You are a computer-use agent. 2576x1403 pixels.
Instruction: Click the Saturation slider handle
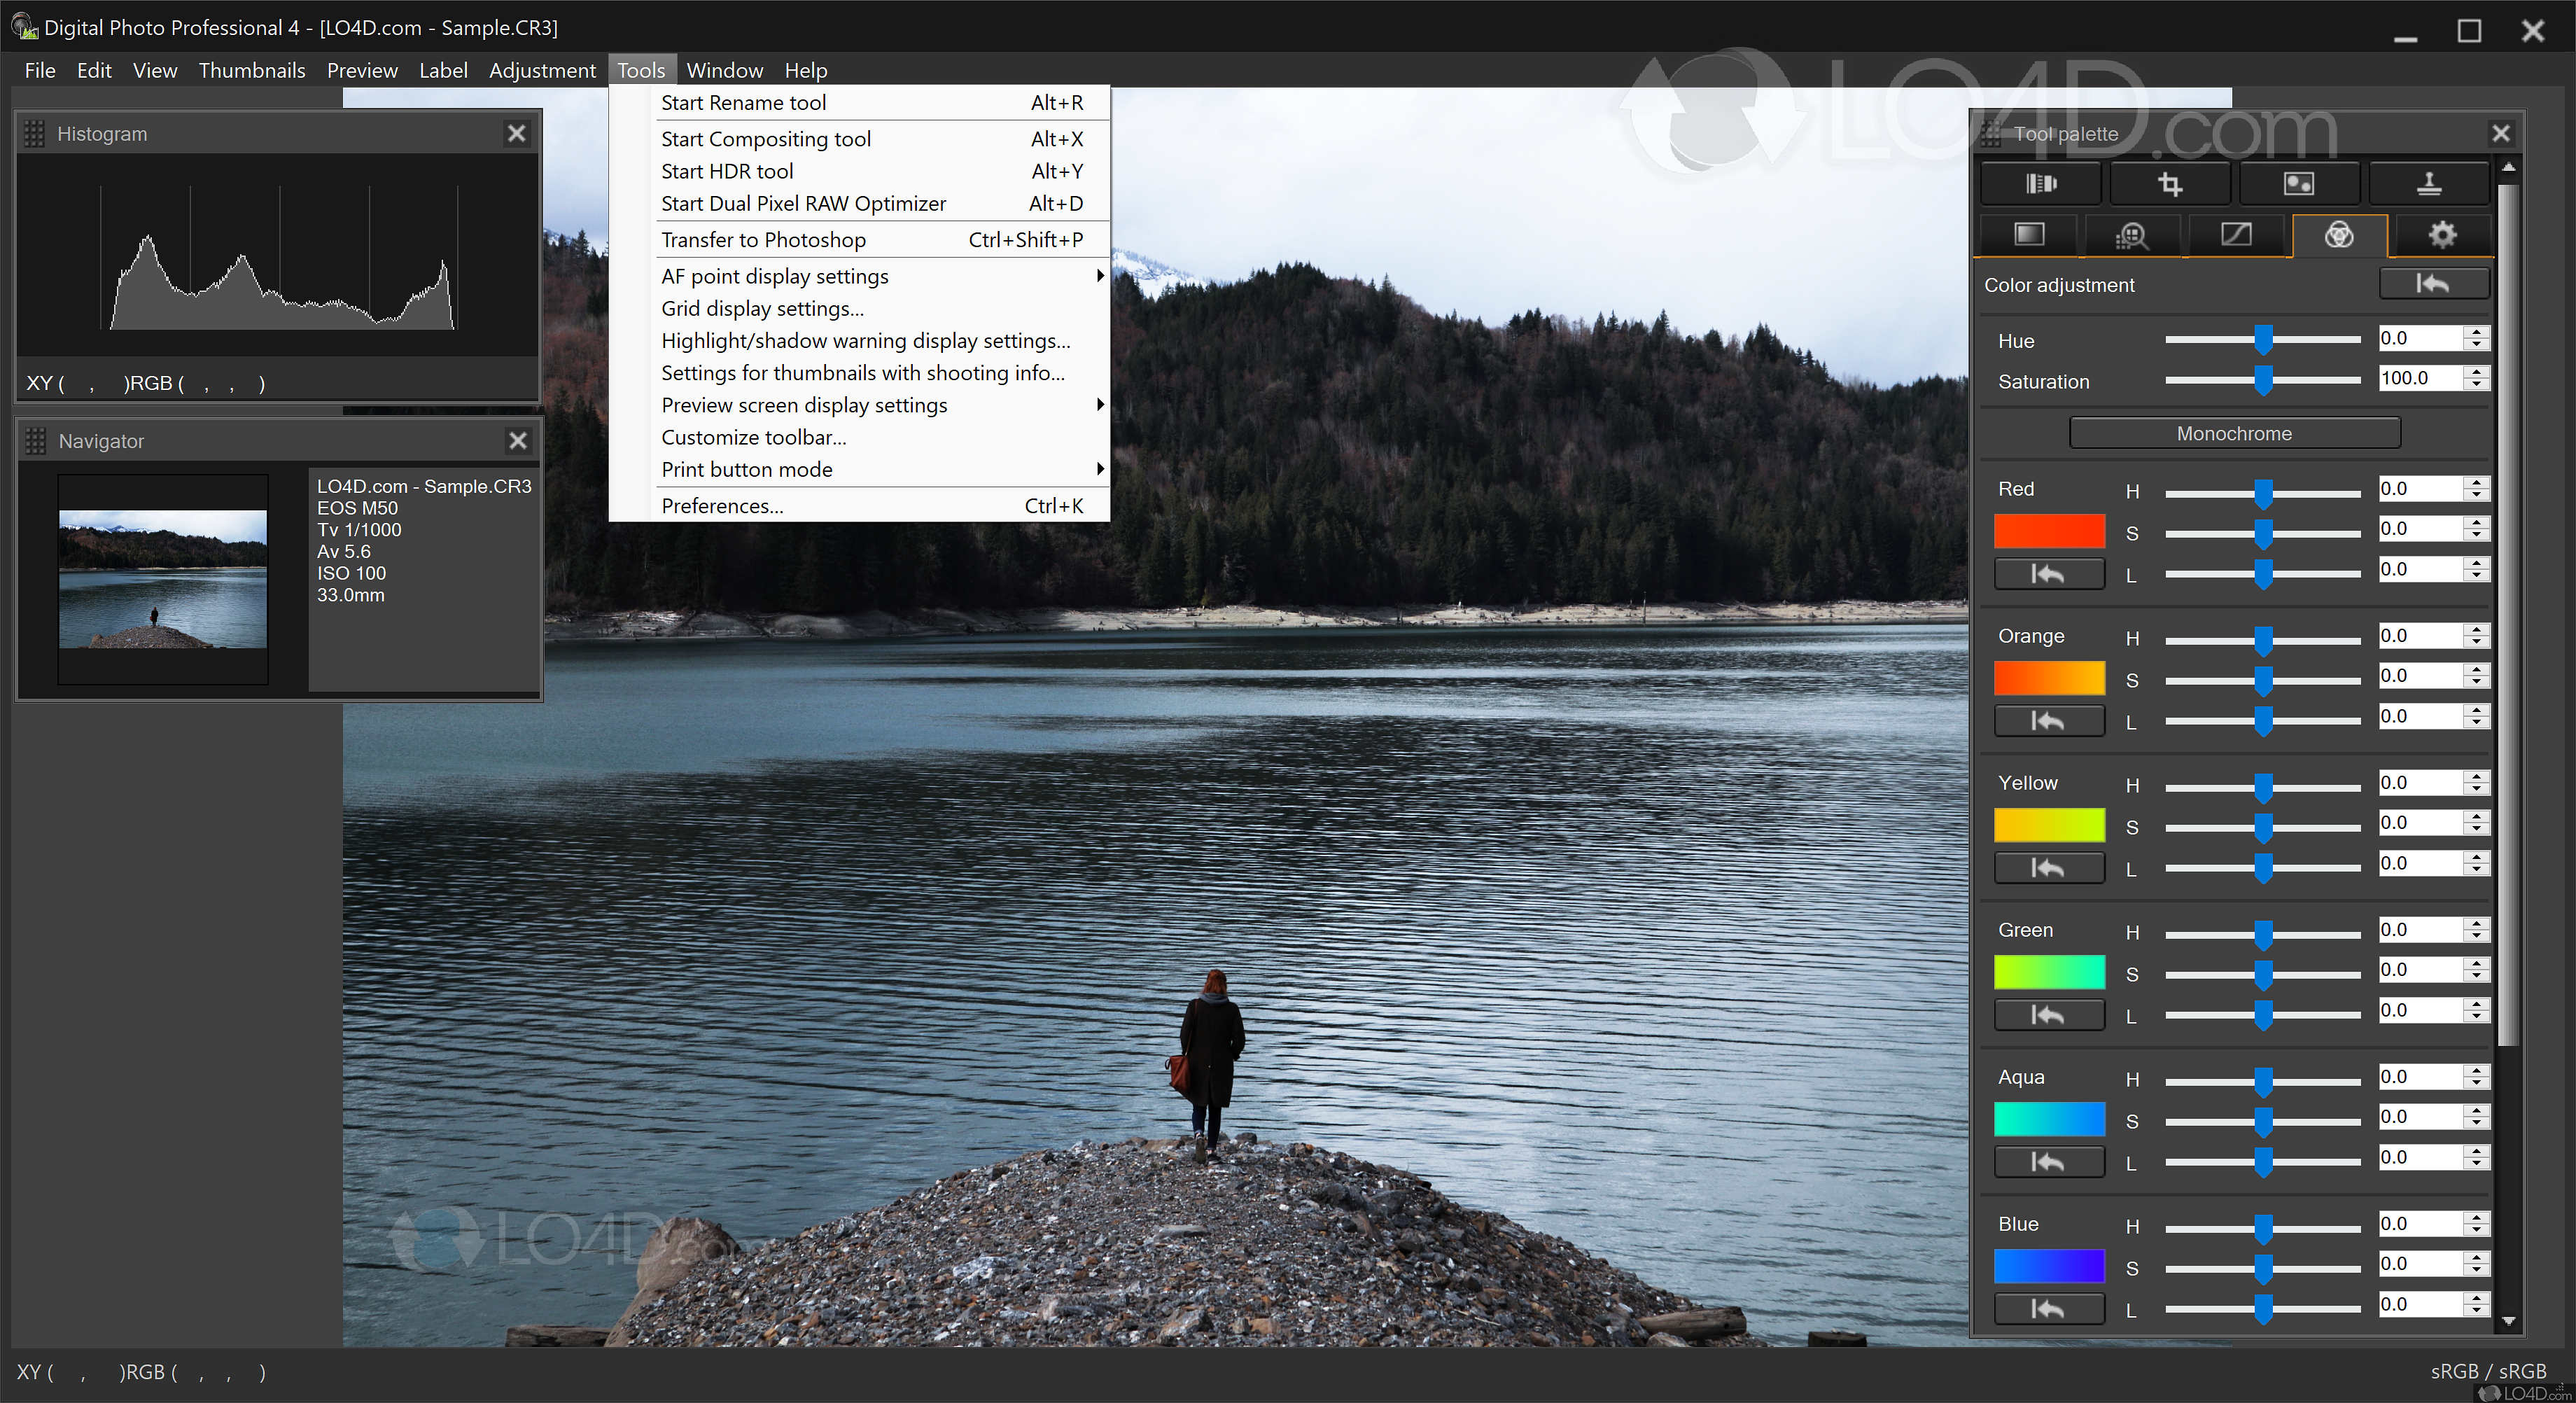pyautogui.click(x=2263, y=380)
